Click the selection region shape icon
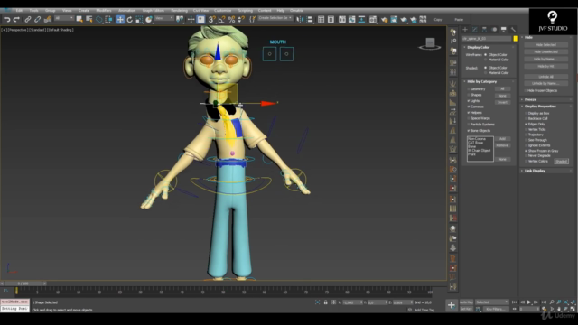Viewport: 578px width, 325px height. [x=98, y=20]
